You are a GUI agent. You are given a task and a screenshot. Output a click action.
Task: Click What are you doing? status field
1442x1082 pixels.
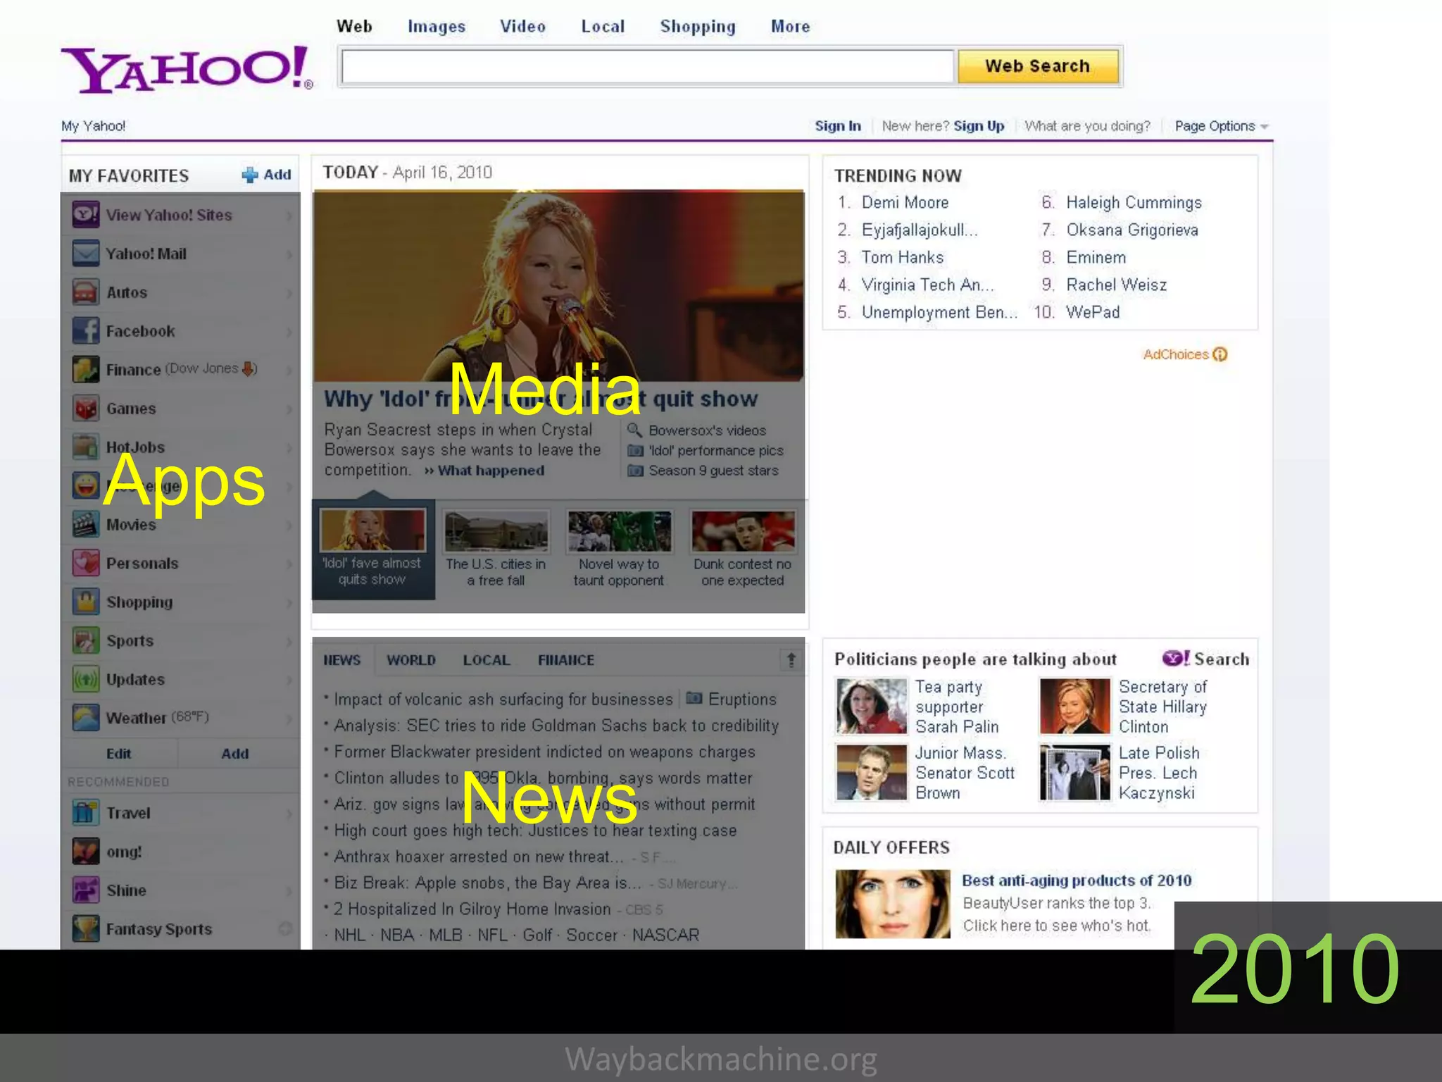point(1087,126)
